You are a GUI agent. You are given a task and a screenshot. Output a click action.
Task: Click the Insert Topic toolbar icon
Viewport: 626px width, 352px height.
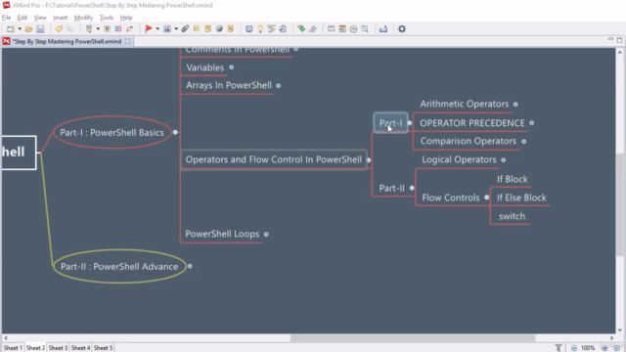(x=89, y=28)
